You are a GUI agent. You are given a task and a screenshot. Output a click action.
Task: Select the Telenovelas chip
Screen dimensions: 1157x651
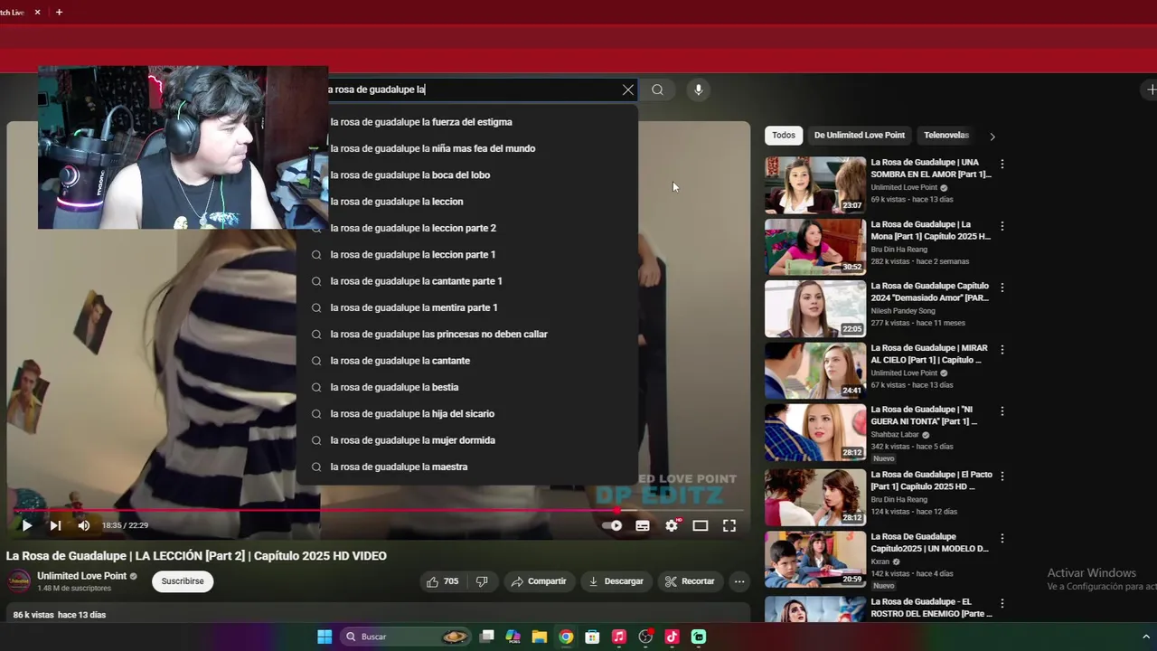click(x=946, y=135)
